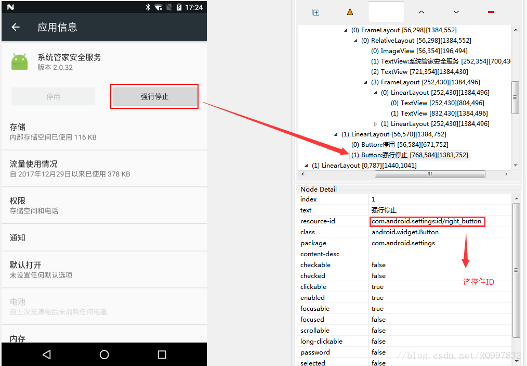Click the focusable property row
Viewport: 527px width, 366px height.
(x=405, y=308)
